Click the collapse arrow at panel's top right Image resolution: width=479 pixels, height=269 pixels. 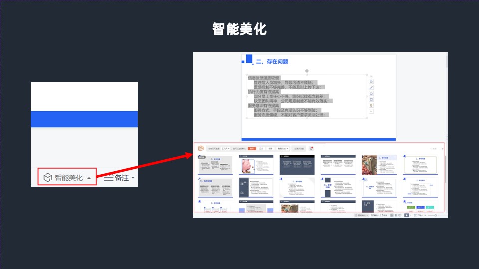443,149
